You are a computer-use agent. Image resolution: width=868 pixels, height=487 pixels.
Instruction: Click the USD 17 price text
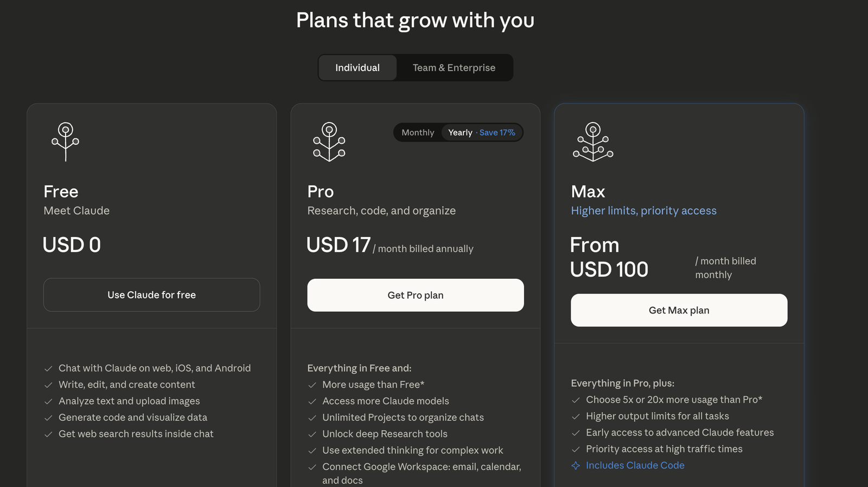point(339,245)
